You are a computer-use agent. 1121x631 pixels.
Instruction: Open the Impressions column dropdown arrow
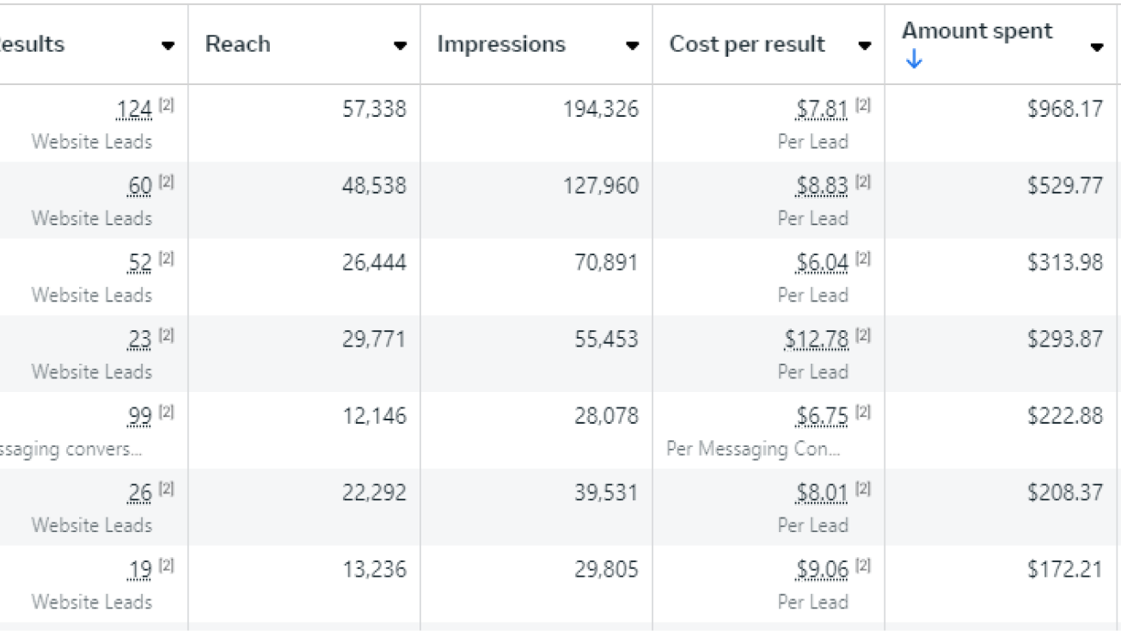632,46
